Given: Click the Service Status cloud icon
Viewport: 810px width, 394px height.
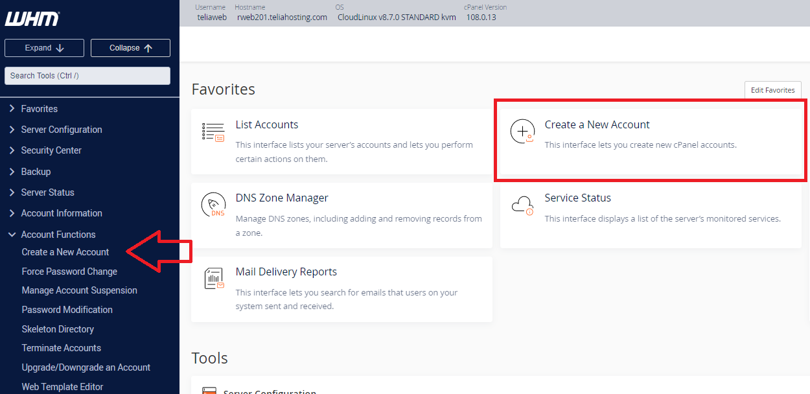Looking at the screenshot, I should (522, 205).
